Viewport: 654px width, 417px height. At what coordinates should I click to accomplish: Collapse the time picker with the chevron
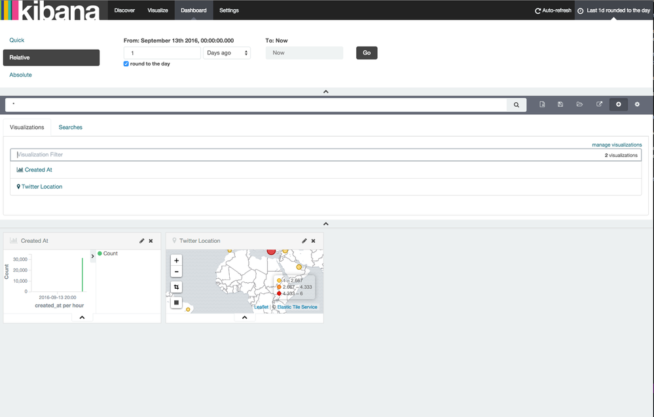pyautogui.click(x=325, y=91)
